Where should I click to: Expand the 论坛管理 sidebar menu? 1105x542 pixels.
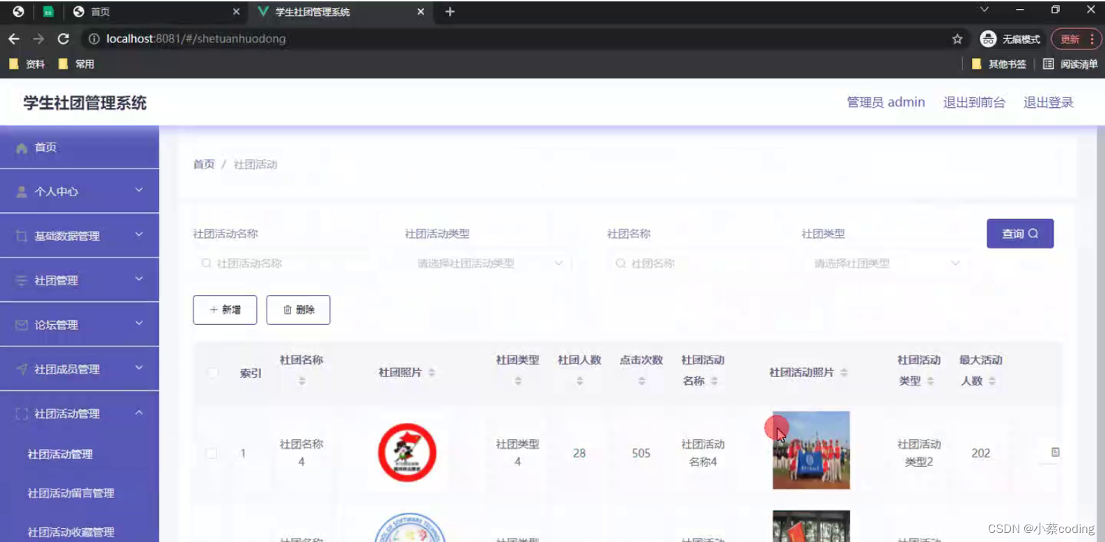(x=139, y=324)
